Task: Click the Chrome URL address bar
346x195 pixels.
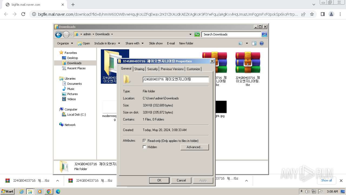Action: [168, 14]
